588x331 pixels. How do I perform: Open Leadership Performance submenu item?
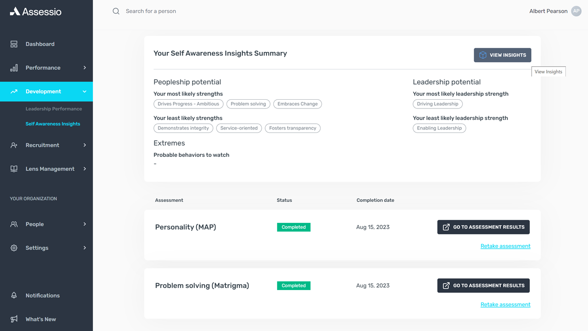tap(54, 109)
